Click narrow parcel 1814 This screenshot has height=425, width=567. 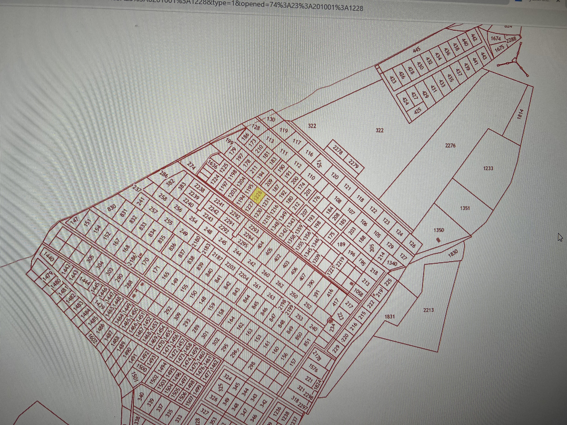(520, 114)
